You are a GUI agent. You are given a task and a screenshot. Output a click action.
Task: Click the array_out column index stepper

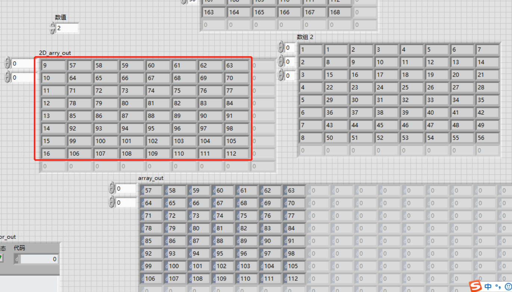(x=112, y=202)
